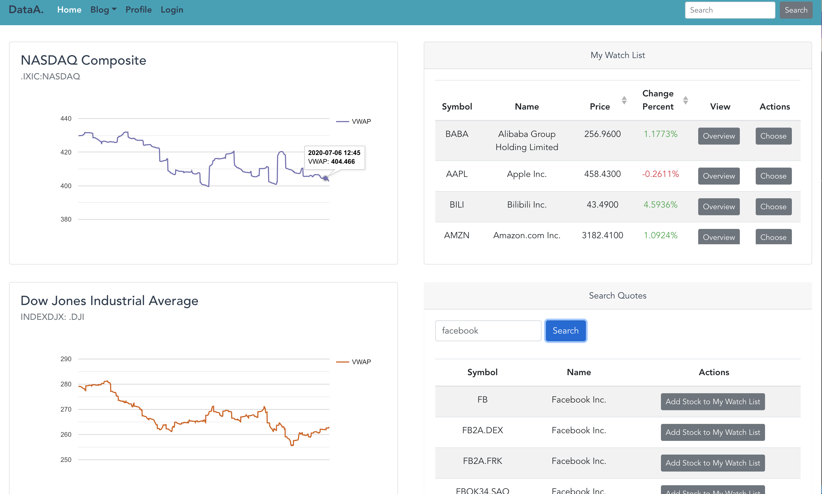Choose the AMZN stock

tap(774, 237)
